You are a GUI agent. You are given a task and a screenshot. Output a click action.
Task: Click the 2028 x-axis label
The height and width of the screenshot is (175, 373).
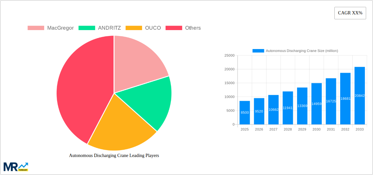(x=288, y=129)
